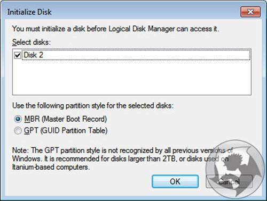Screen dimensions: 267x201
Task: Click the GPT (GUID Partition Table) label
Action: click(x=66, y=131)
